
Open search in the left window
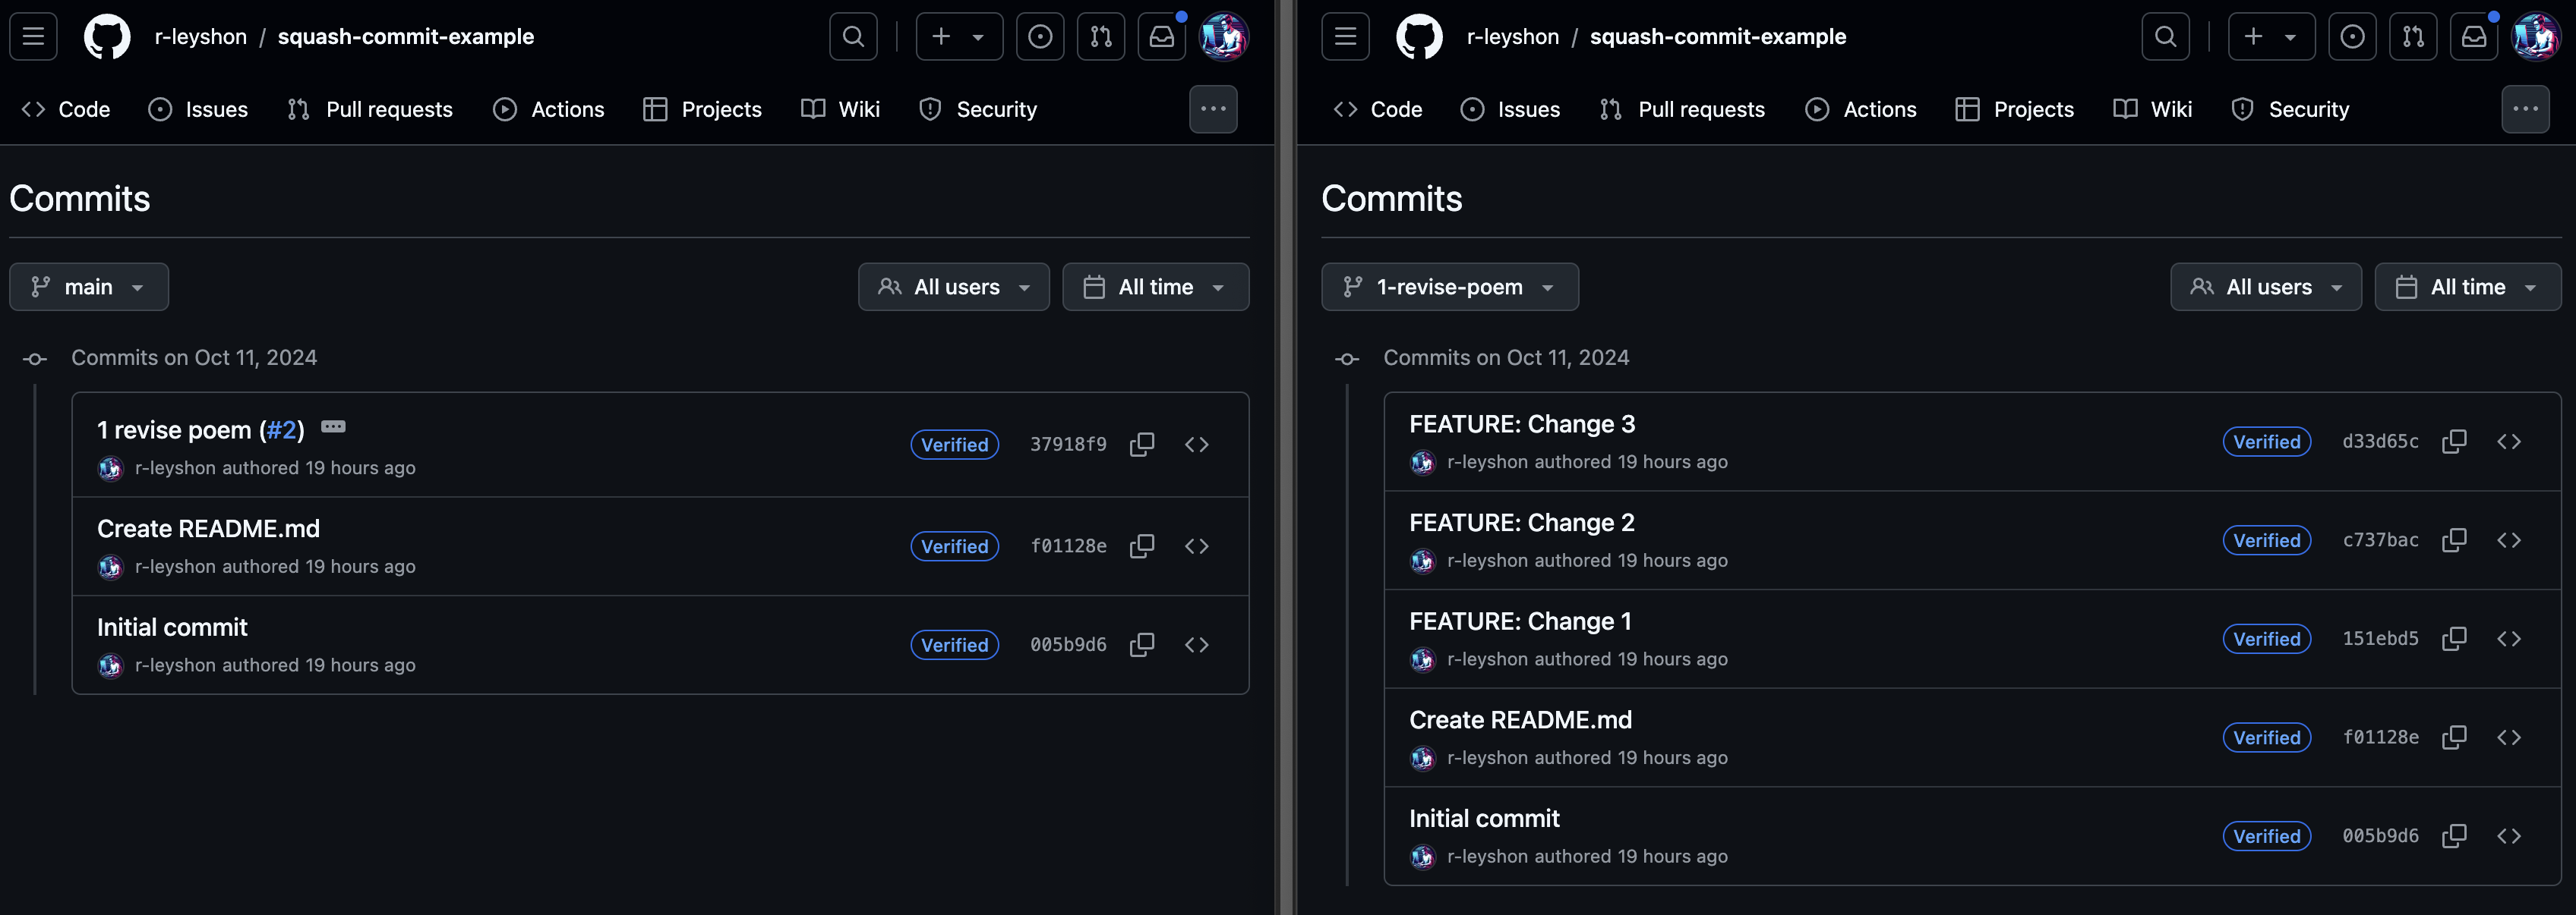click(853, 37)
